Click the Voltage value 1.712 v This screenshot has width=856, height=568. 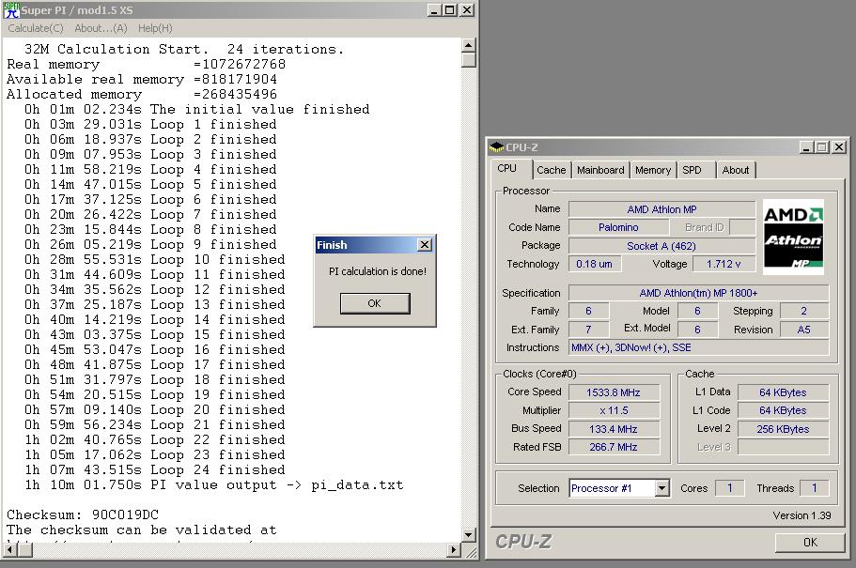(724, 264)
